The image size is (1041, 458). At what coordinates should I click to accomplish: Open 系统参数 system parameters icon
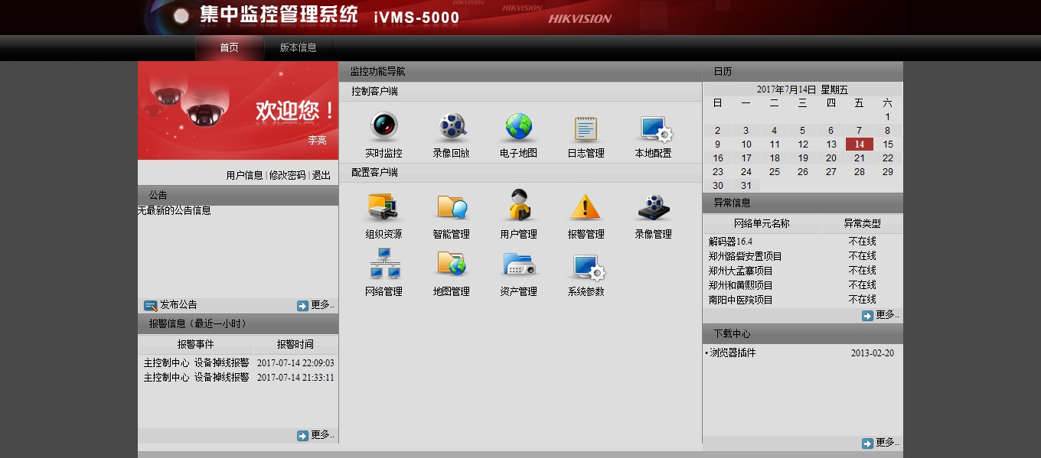(589, 267)
